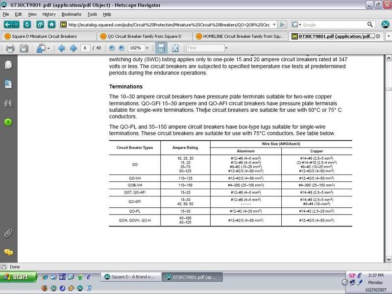Screen dimensions: 392x294
Task: Click the PDF zoom out minus button
Action: coord(112,48)
